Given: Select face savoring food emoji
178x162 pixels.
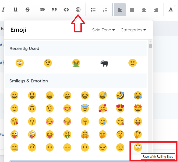Looking at the screenshot, I should coord(120,121).
